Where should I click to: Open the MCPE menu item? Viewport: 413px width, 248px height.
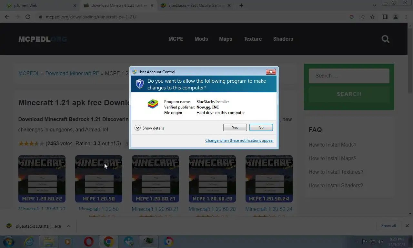176,39
